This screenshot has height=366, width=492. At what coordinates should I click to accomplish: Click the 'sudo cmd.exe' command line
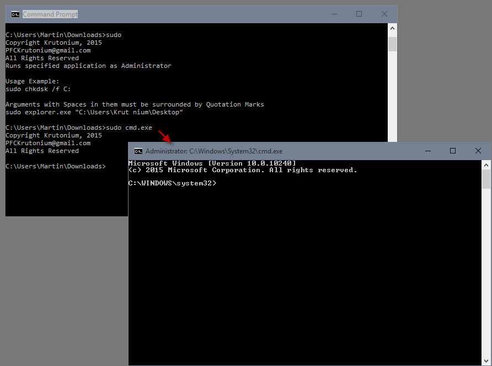coord(79,128)
